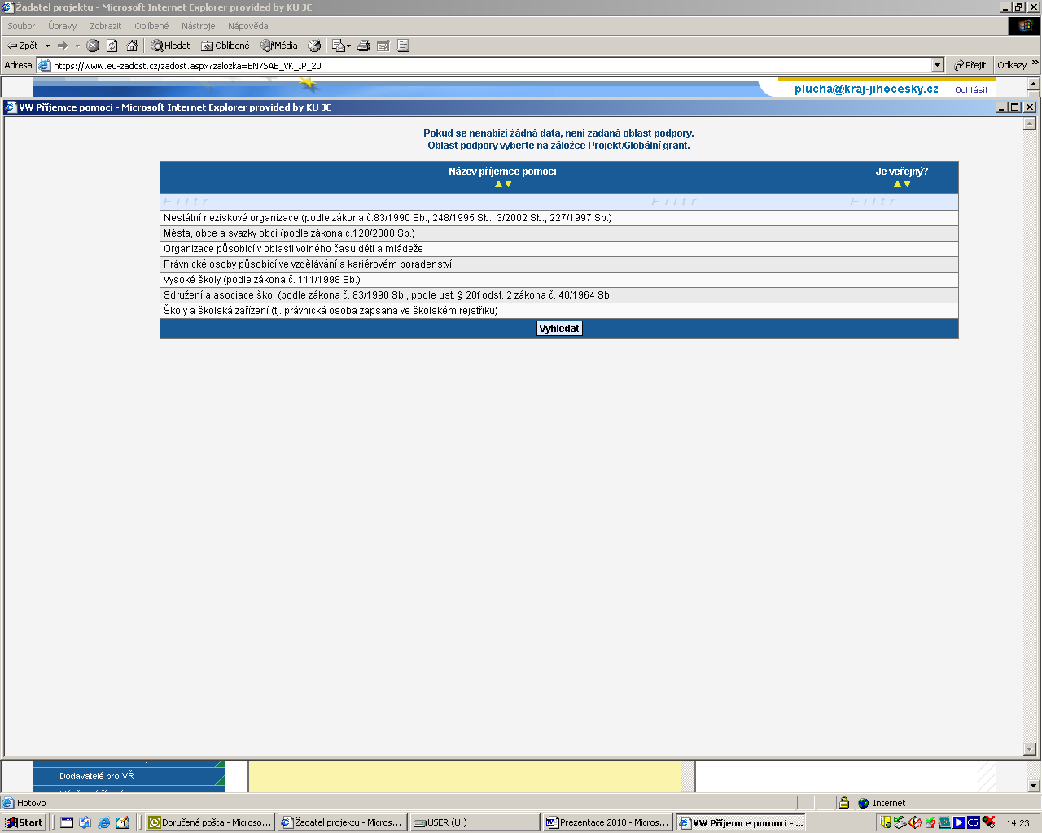Screen dimensions: 1042x833
Task: Select row Školy a školská zařízení
Action: tap(559, 311)
